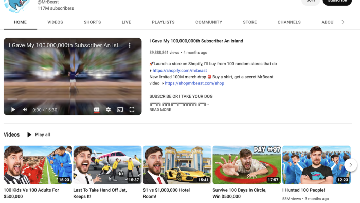This screenshot has width=360, height=203.
Task: Open 100 Kids Vs 100 Adults thumbnail
Action: [x=38, y=165]
